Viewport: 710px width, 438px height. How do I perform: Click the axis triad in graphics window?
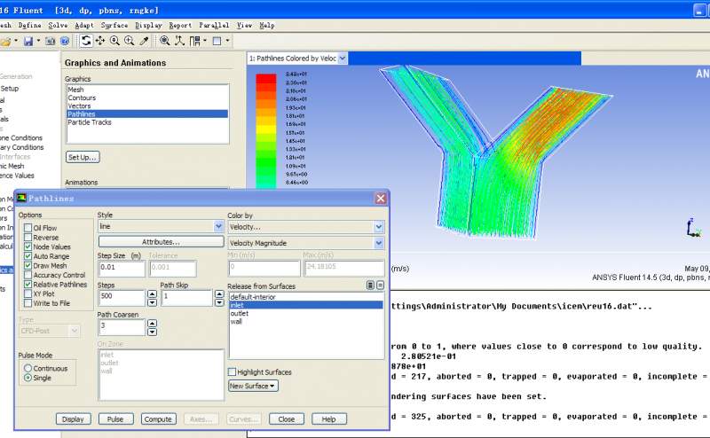693,228
